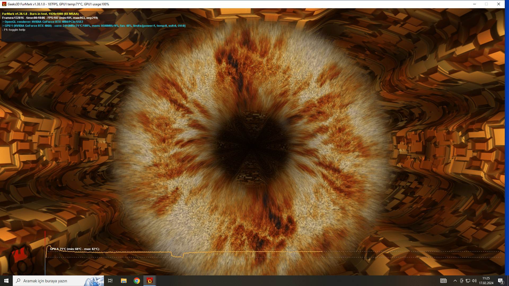The image size is (509, 286).
Task: Click the GPU 1 temperature graph label
Action: (x=74, y=249)
